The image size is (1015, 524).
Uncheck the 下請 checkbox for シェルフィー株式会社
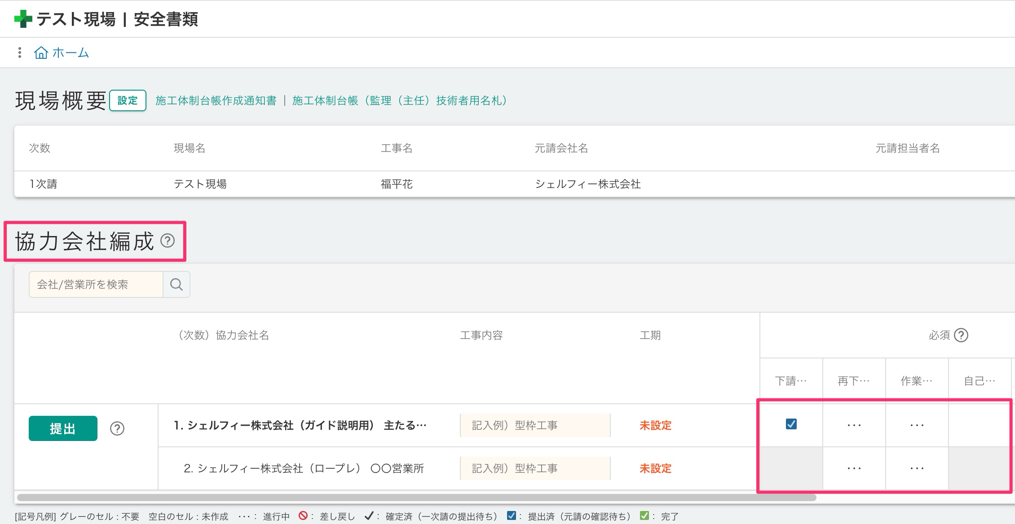[x=790, y=424]
